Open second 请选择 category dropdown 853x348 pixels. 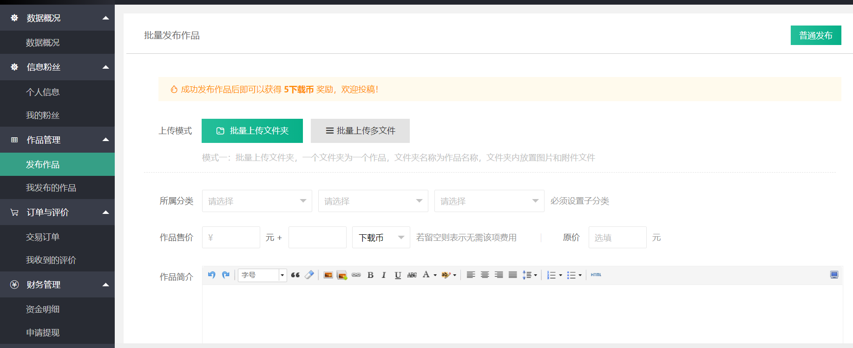[x=373, y=201]
